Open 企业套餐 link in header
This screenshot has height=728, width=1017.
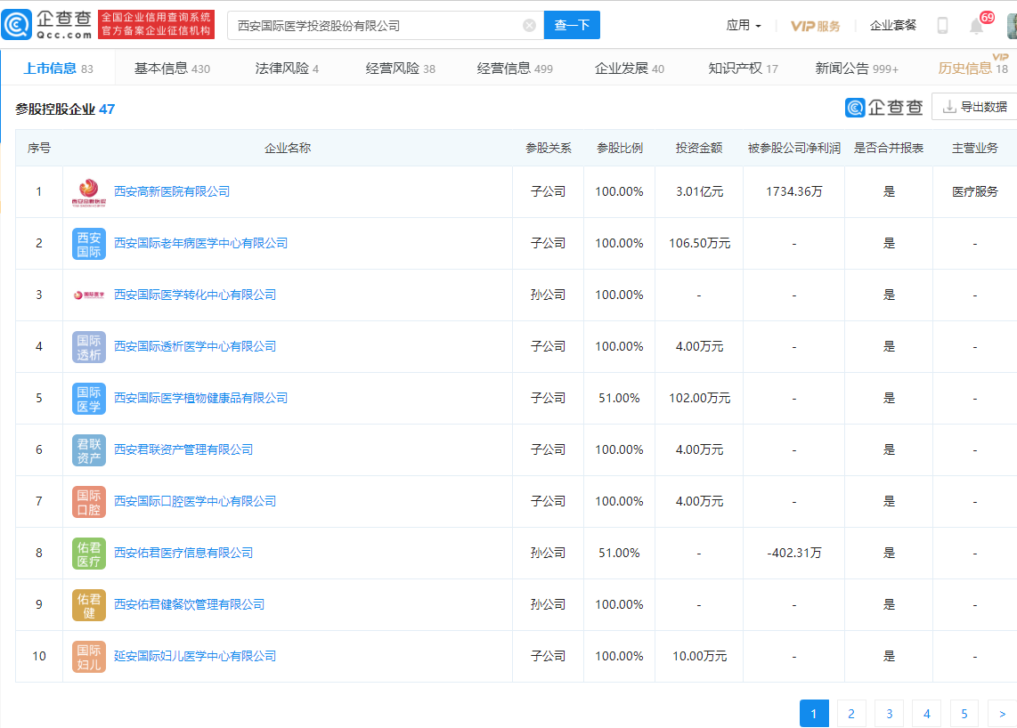coord(892,25)
